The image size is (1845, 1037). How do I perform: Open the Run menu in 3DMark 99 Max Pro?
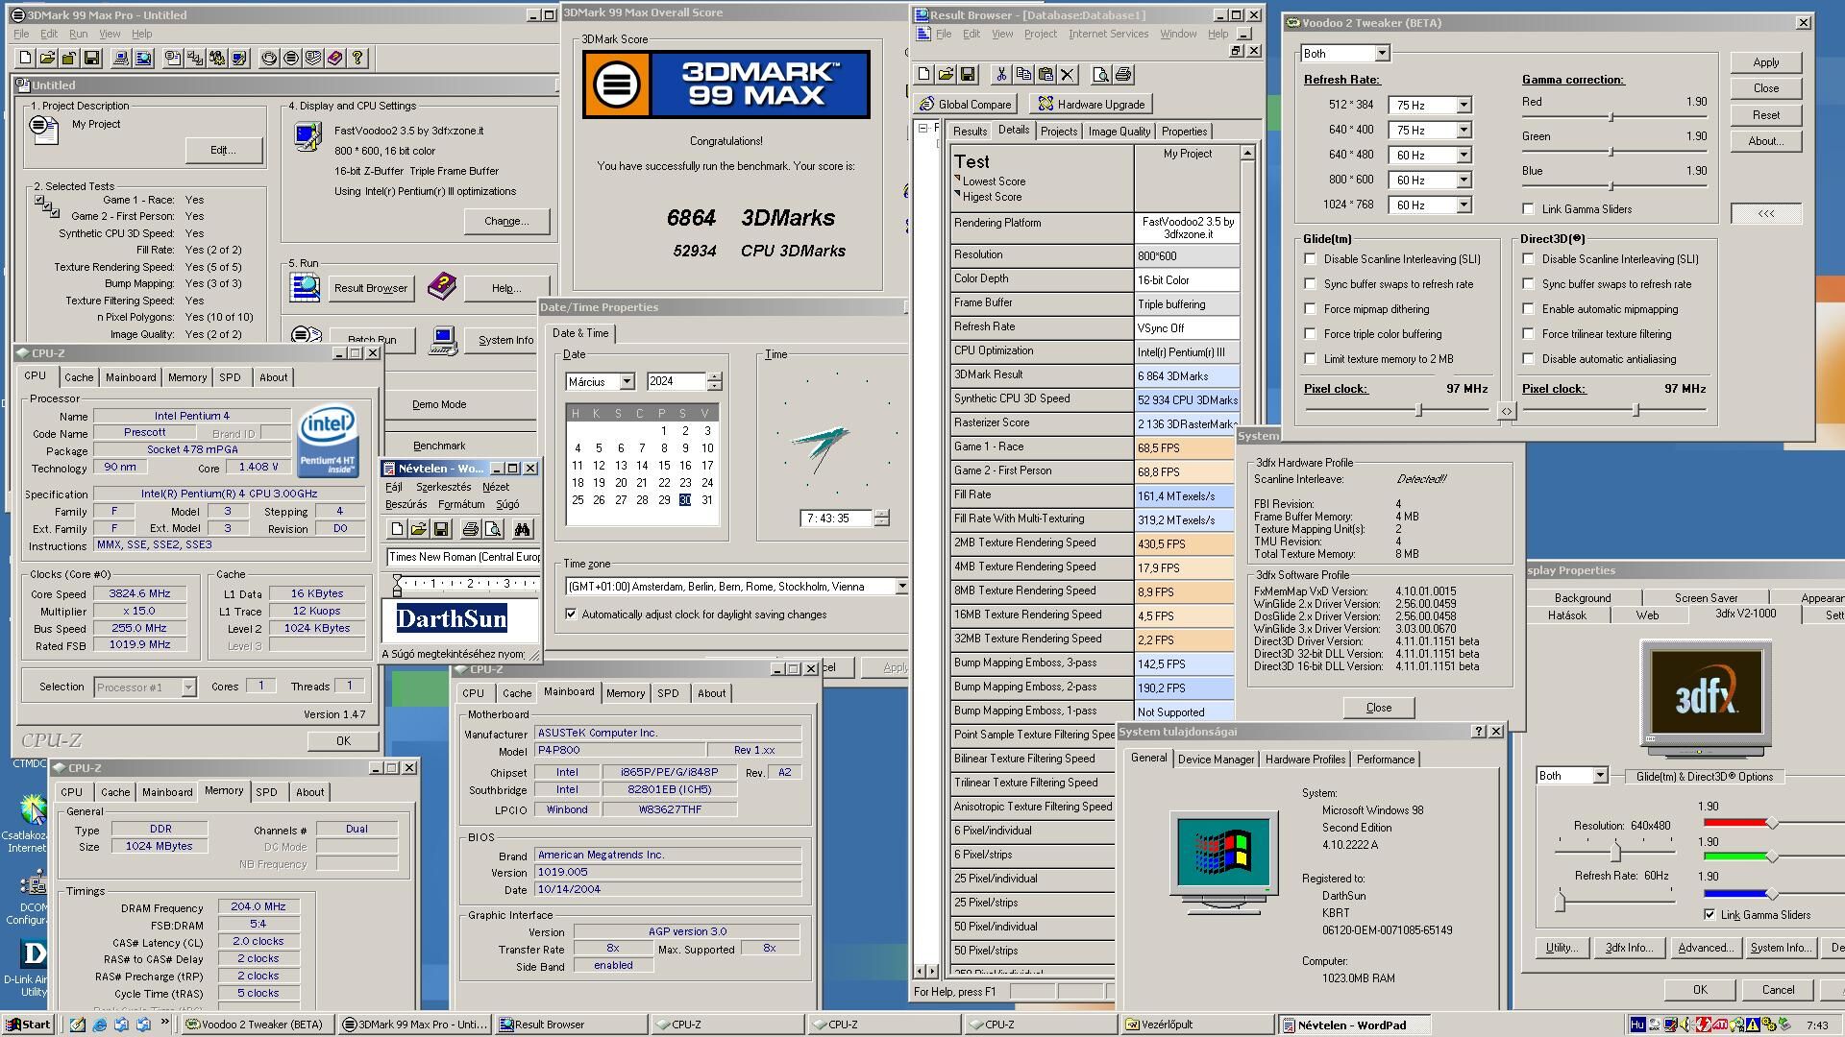[x=78, y=34]
